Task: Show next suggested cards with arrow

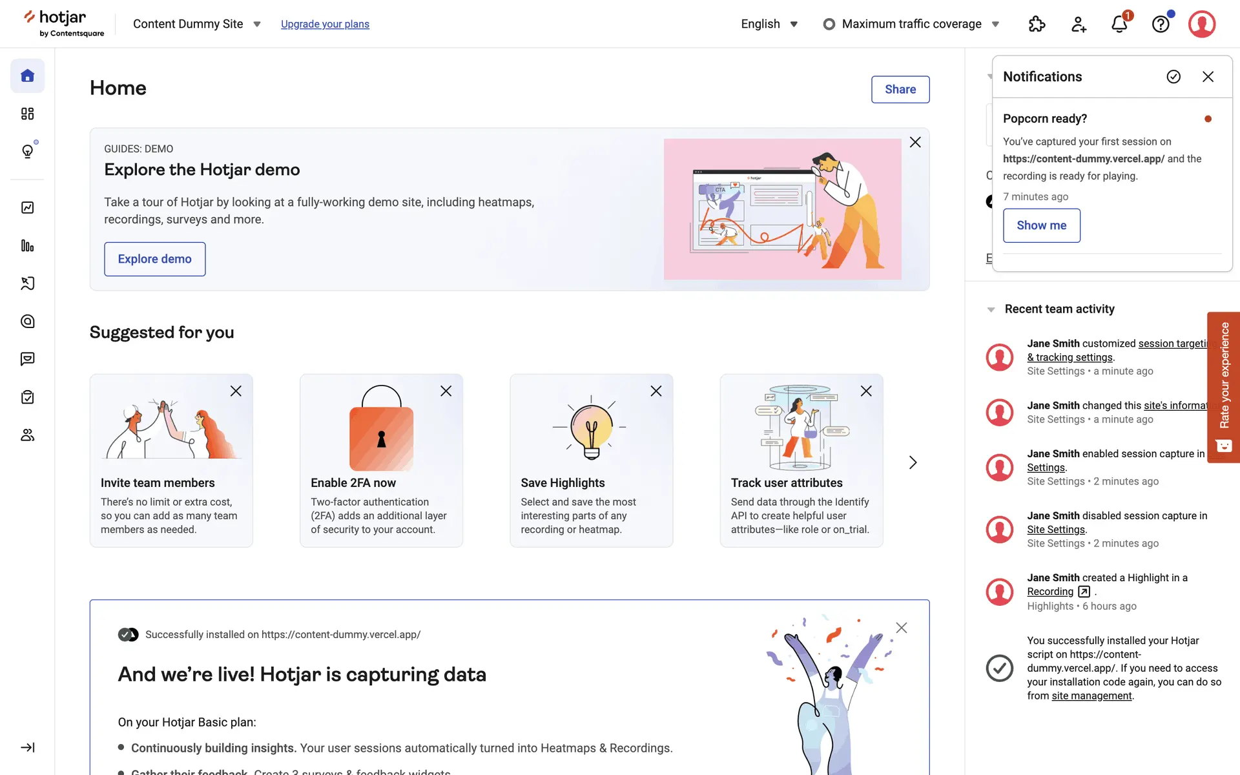Action: tap(913, 462)
